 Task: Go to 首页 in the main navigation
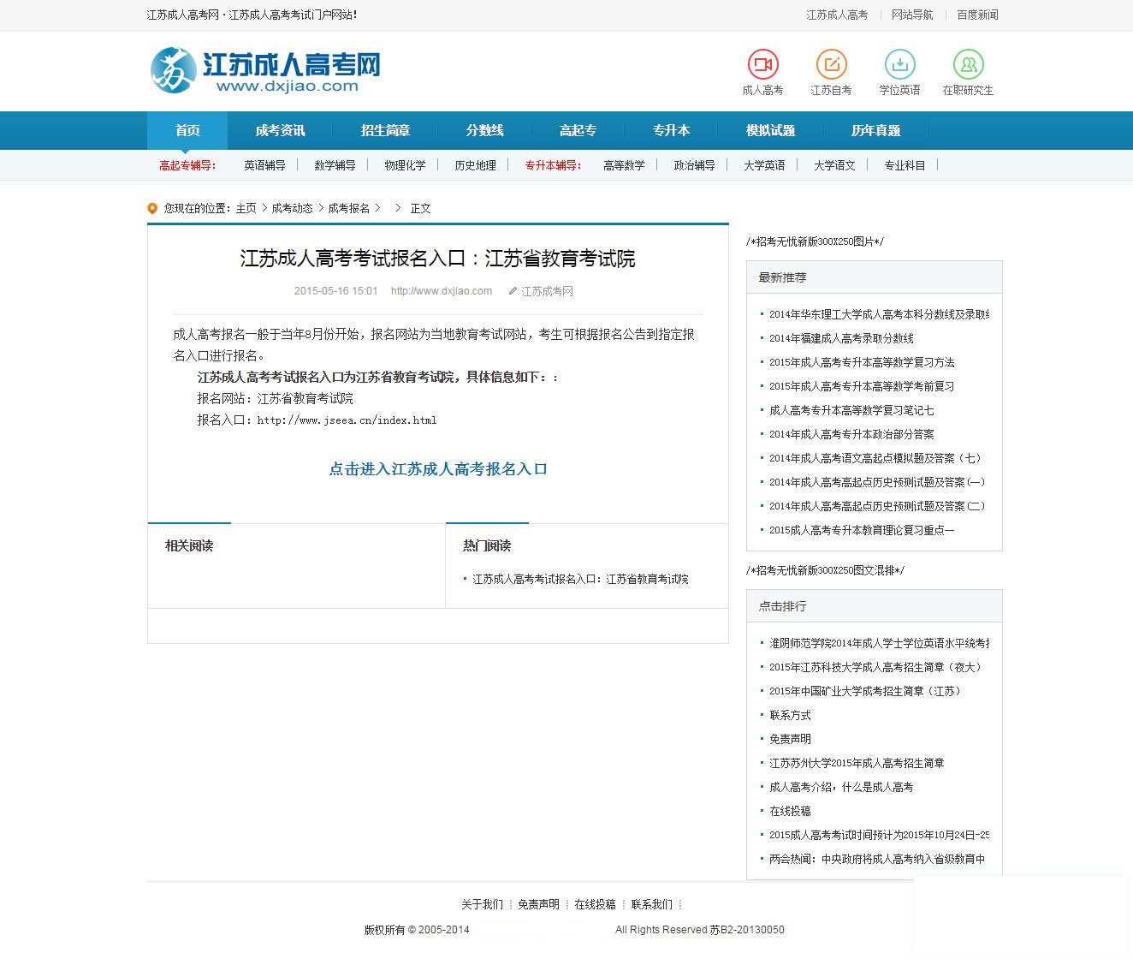(187, 130)
